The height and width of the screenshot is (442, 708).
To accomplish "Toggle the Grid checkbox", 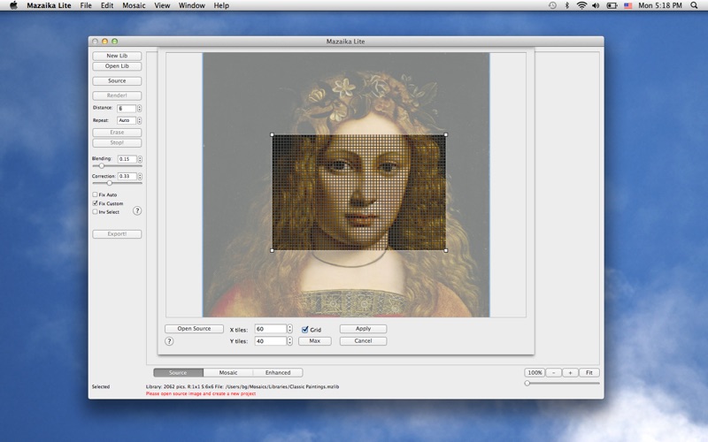I will pos(305,329).
